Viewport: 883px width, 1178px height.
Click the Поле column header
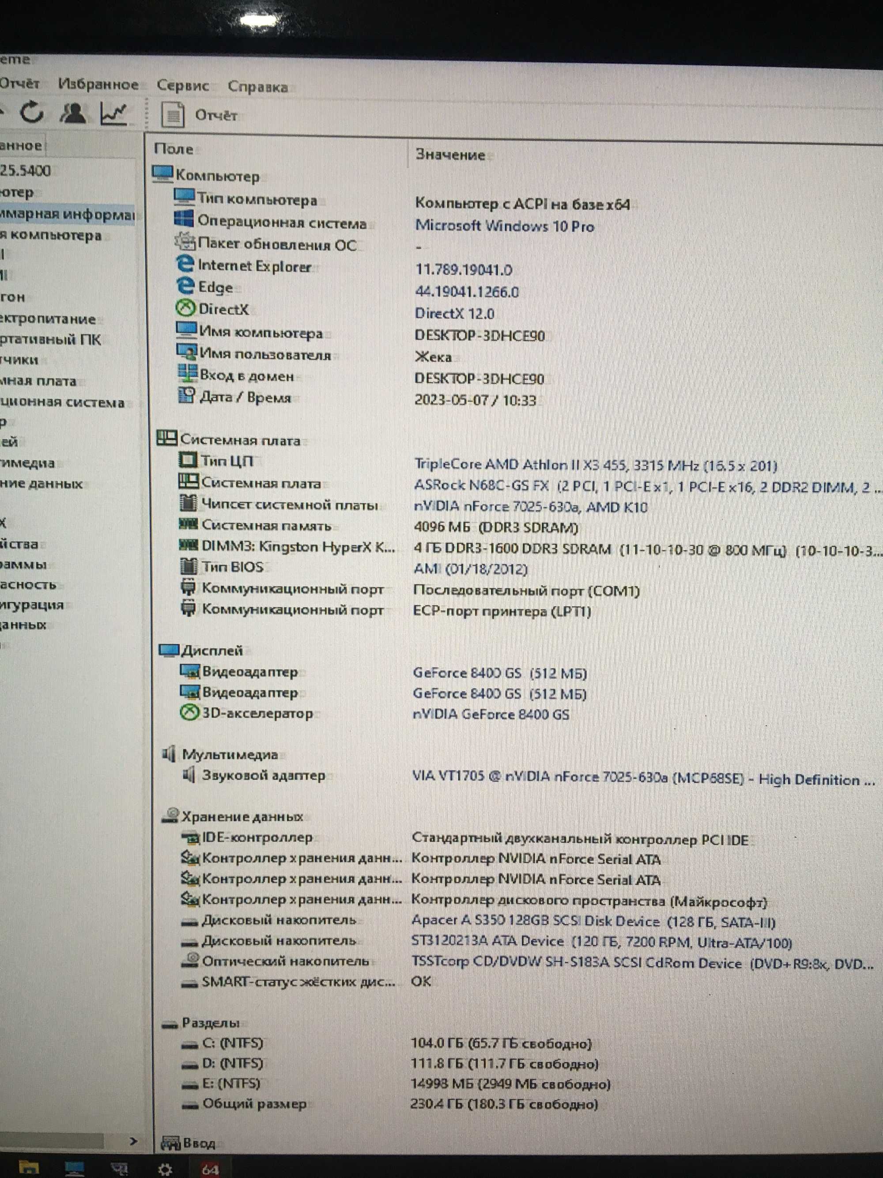pos(174,149)
